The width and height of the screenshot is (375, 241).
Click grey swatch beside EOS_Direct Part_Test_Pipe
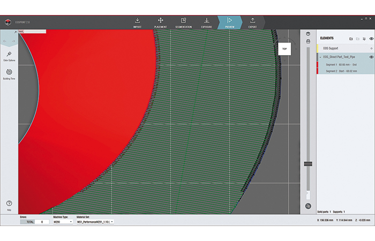click(x=318, y=57)
